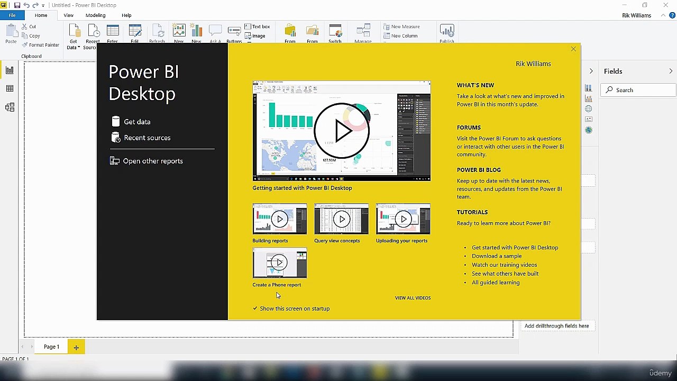The image size is (677, 381).
Task: Switch to the Home ribbon tab
Action: (x=41, y=15)
